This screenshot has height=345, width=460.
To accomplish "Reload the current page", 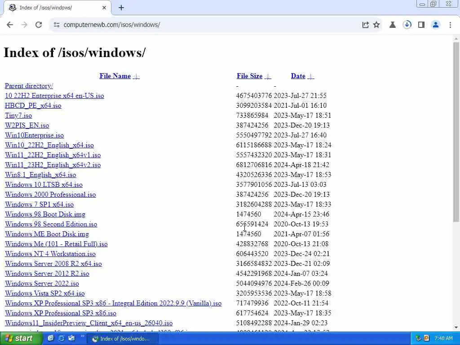I will click(x=39, y=25).
